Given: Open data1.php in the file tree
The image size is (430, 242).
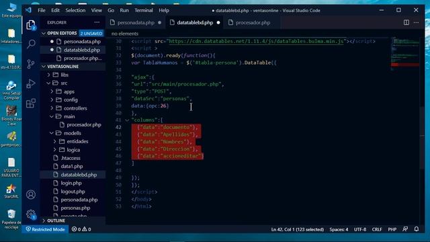Looking at the screenshot, I should pyautogui.click(x=73, y=166).
